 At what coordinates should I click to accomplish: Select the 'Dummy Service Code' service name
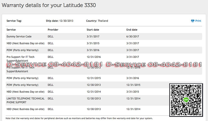tap(19, 36)
